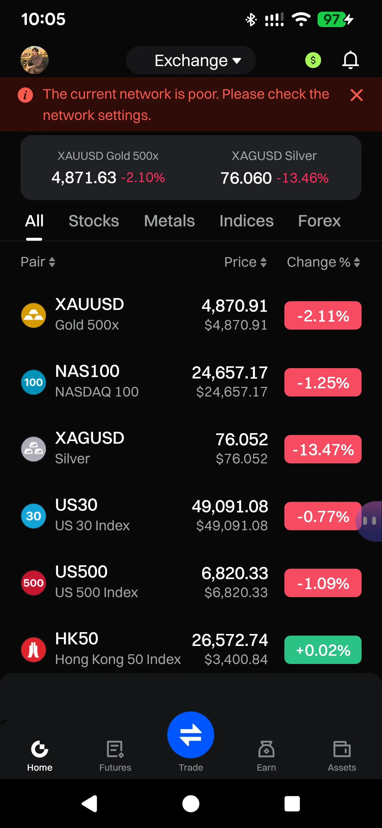Viewport: 382px width, 828px height.
Task: Tap the green dollar coin icon
Action: pyautogui.click(x=313, y=60)
